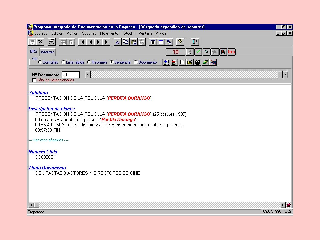This screenshot has width=320, height=240.
Task: Cascade windows icon
Action: (169, 42)
